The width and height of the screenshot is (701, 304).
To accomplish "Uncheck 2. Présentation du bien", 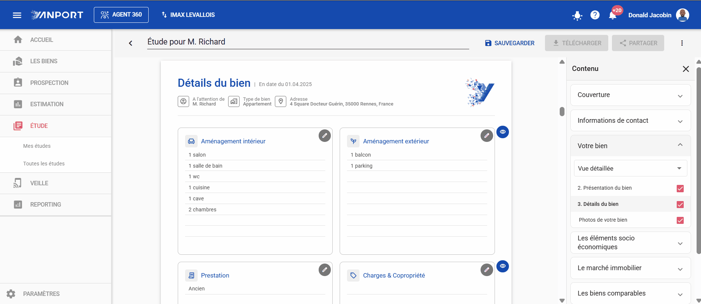I will pos(680,189).
